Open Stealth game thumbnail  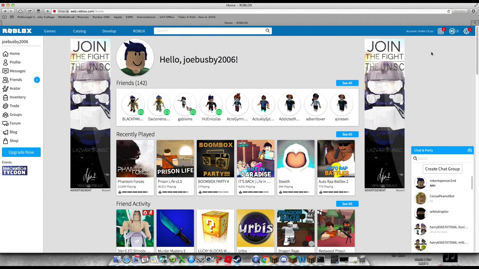pos(296,159)
